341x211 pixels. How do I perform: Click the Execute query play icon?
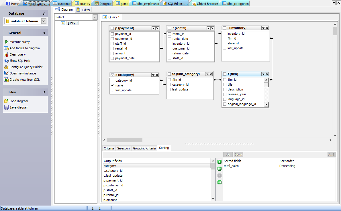coord(6,42)
